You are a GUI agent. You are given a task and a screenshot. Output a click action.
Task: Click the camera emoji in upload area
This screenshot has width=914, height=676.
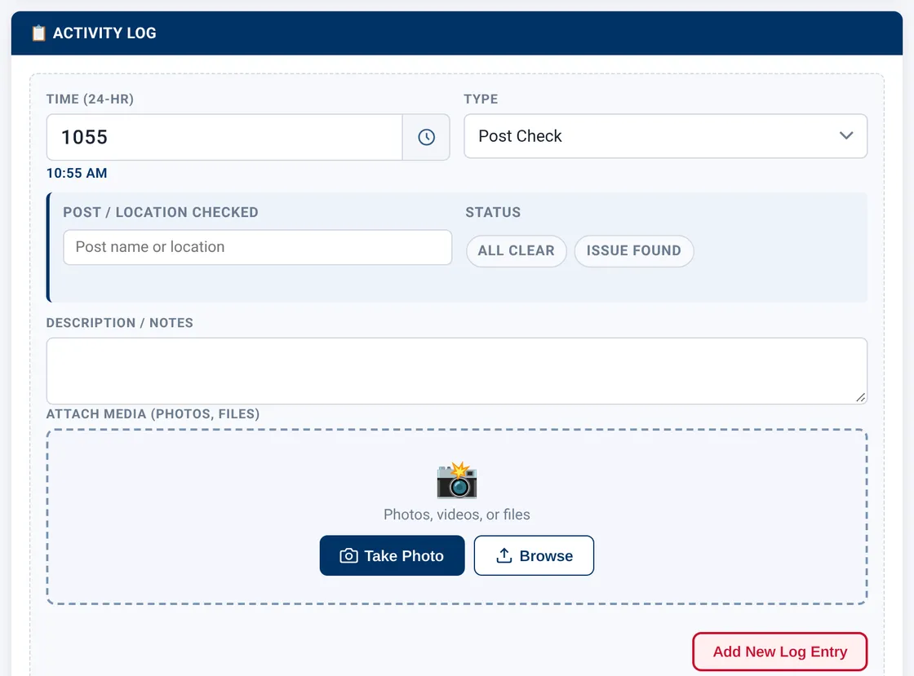coord(457,480)
